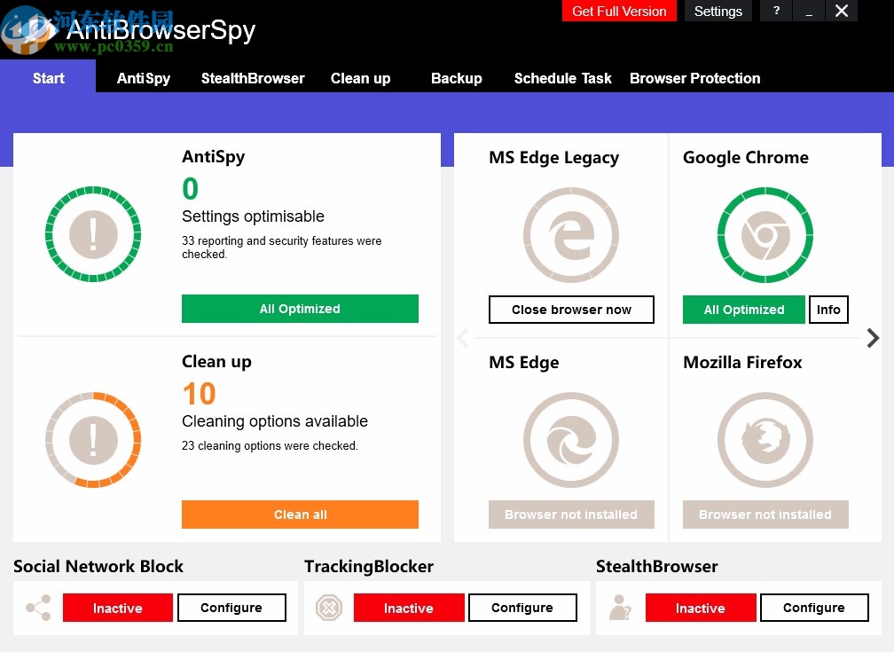Open the help with the question mark
Viewport: 894px width, 652px height.
(x=776, y=11)
